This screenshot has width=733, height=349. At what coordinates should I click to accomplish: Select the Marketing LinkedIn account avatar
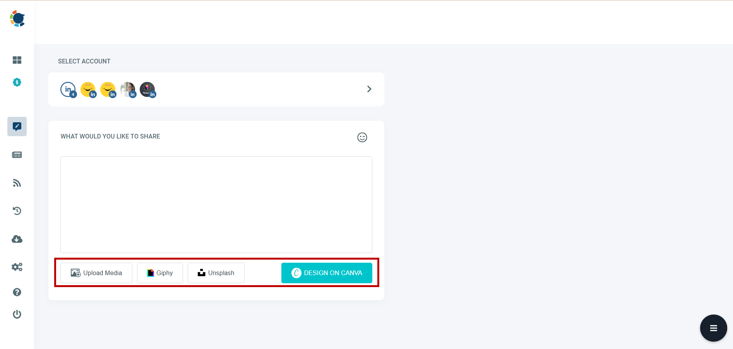point(147,89)
